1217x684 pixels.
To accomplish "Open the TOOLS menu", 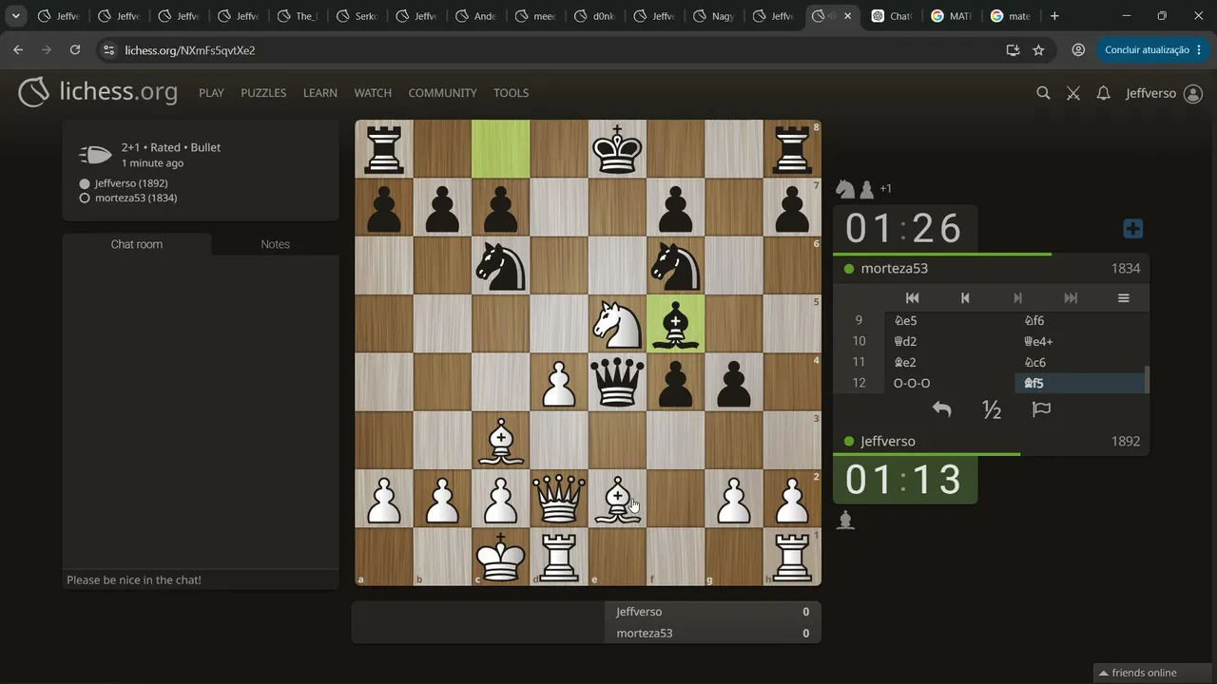I will [x=511, y=93].
